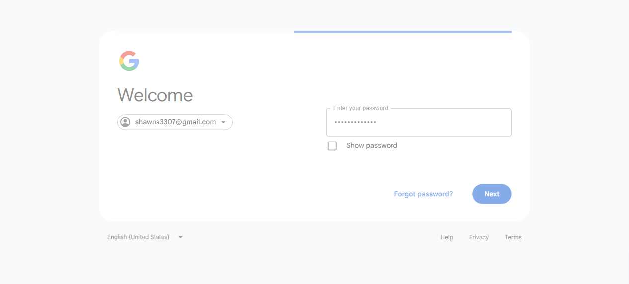
Task: Tick the Show password checkbox
Action: point(332,146)
